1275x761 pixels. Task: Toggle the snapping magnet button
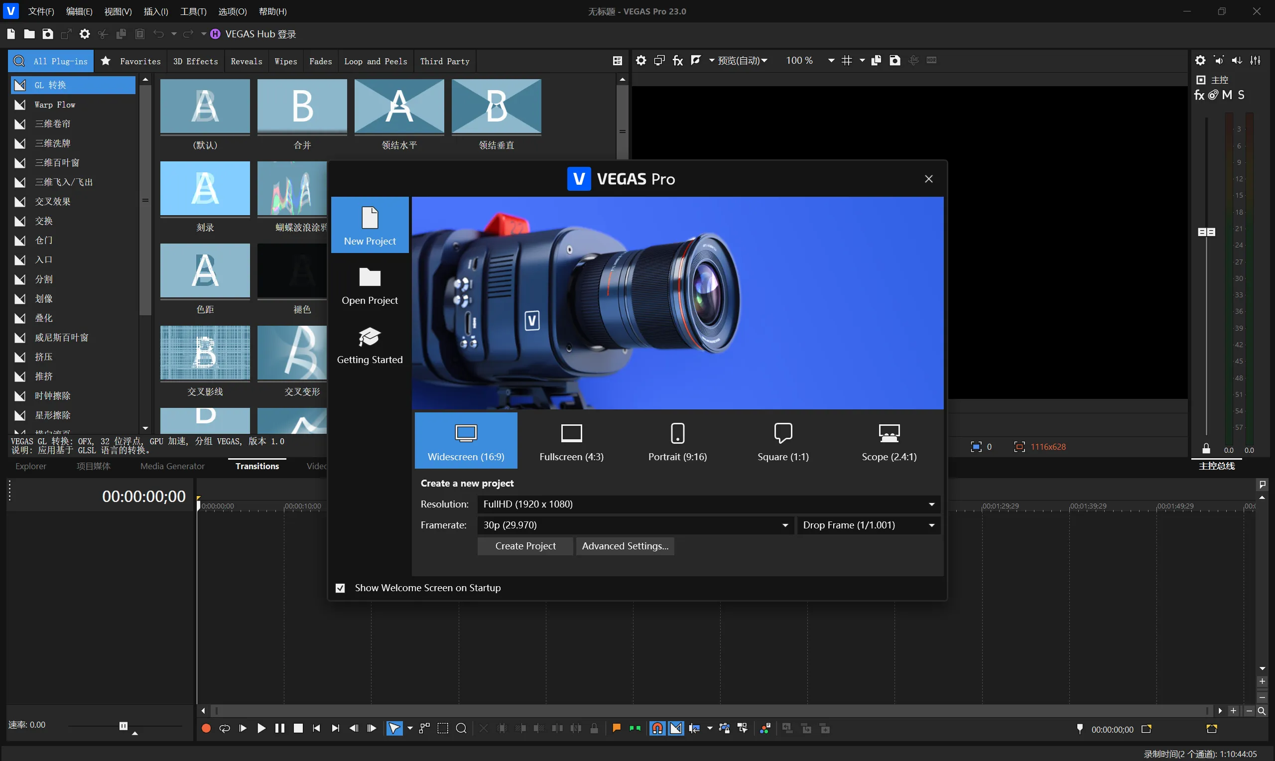pos(657,728)
